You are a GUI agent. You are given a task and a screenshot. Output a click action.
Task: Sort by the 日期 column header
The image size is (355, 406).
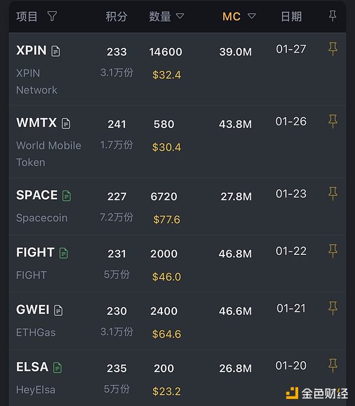click(x=291, y=17)
